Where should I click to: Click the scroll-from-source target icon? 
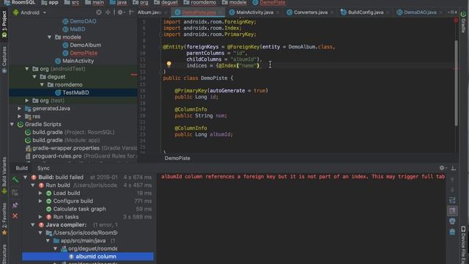(x=99, y=12)
